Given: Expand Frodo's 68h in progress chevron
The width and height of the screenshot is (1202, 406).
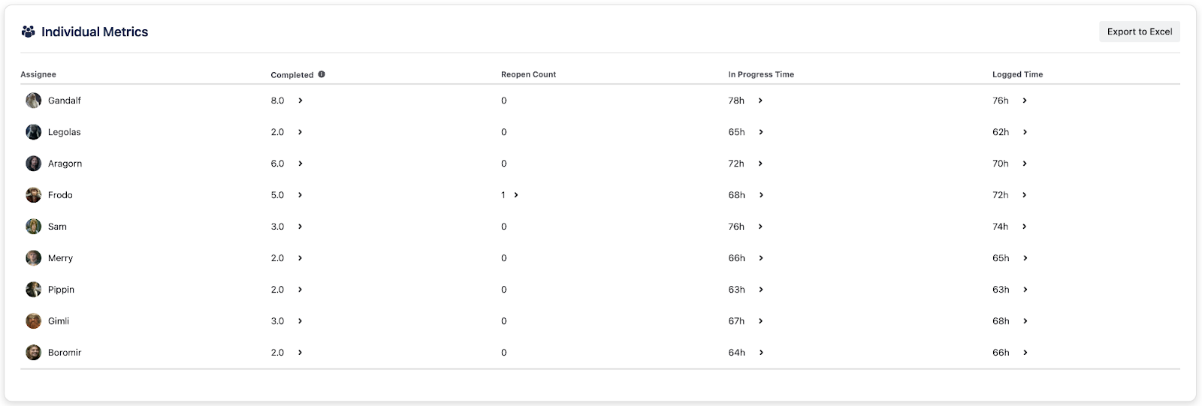Looking at the screenshot, I should (760, 195).
